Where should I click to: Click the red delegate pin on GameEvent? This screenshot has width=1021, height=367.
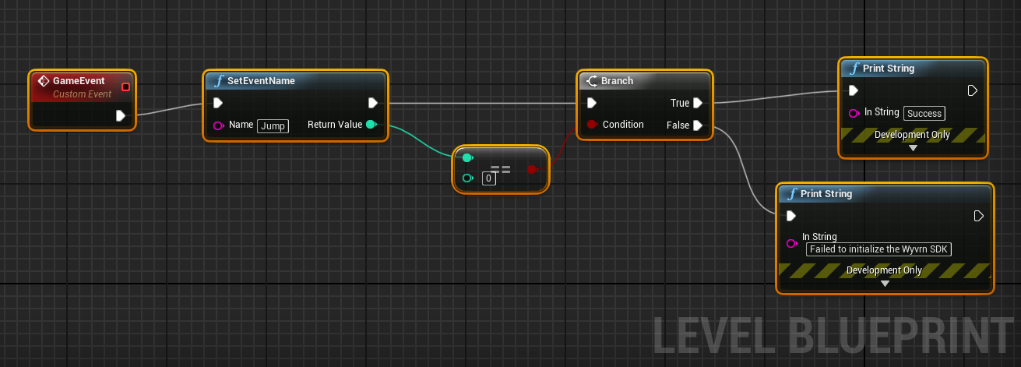pos(126,86)
